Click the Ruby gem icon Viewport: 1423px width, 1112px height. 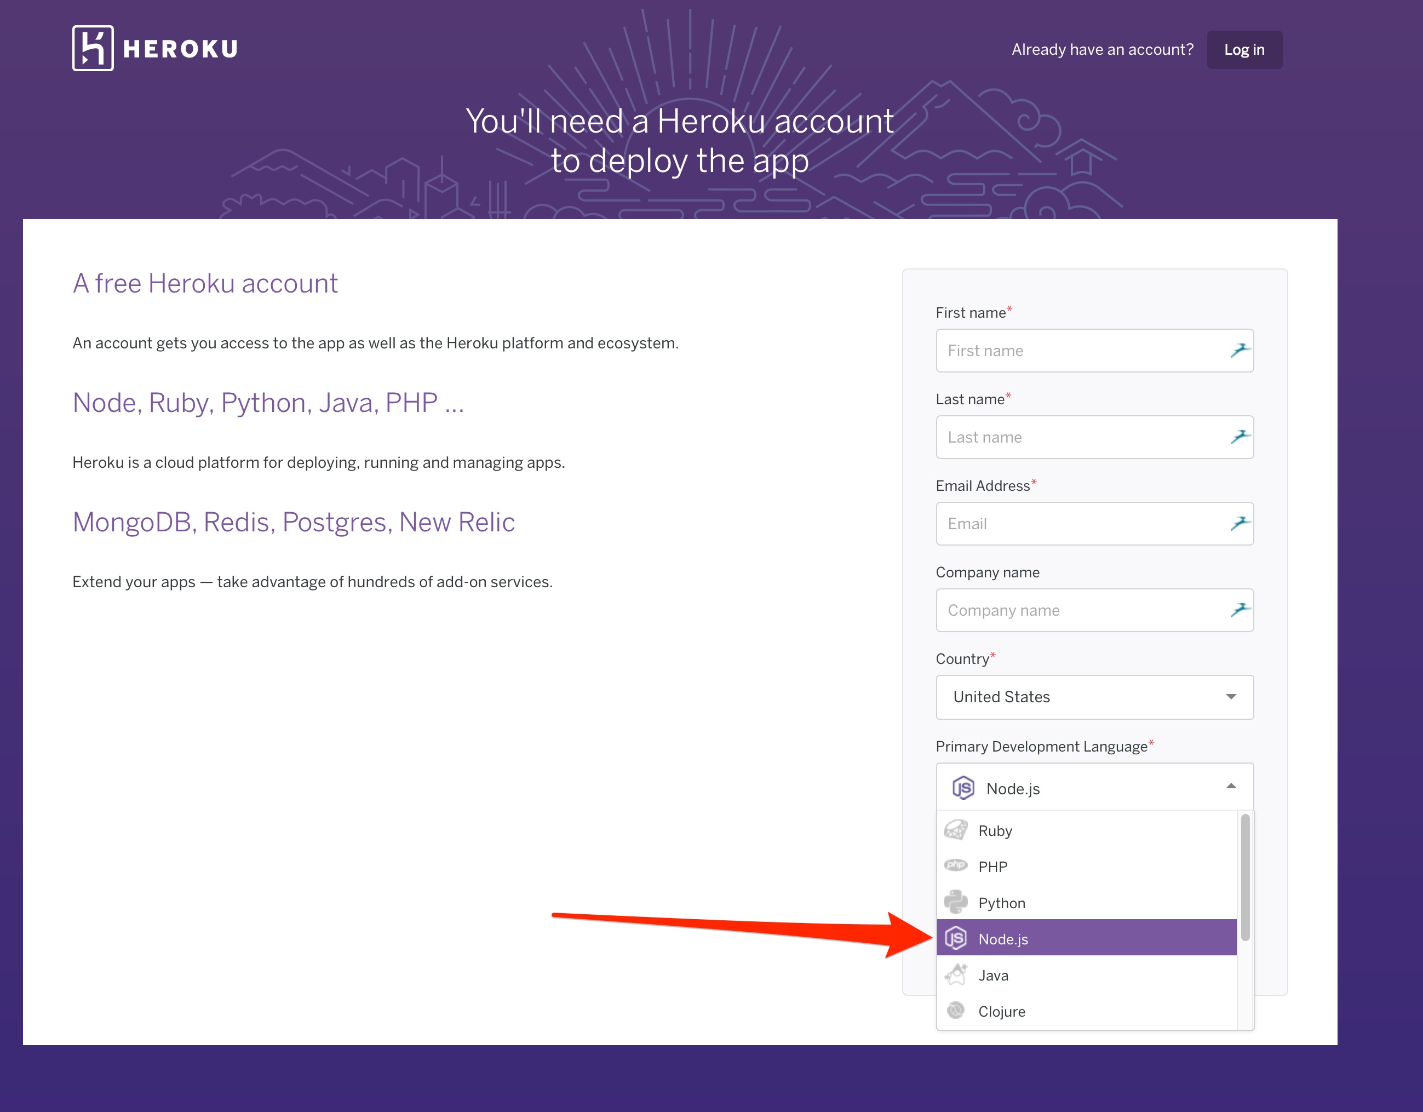tap(955, 830)
